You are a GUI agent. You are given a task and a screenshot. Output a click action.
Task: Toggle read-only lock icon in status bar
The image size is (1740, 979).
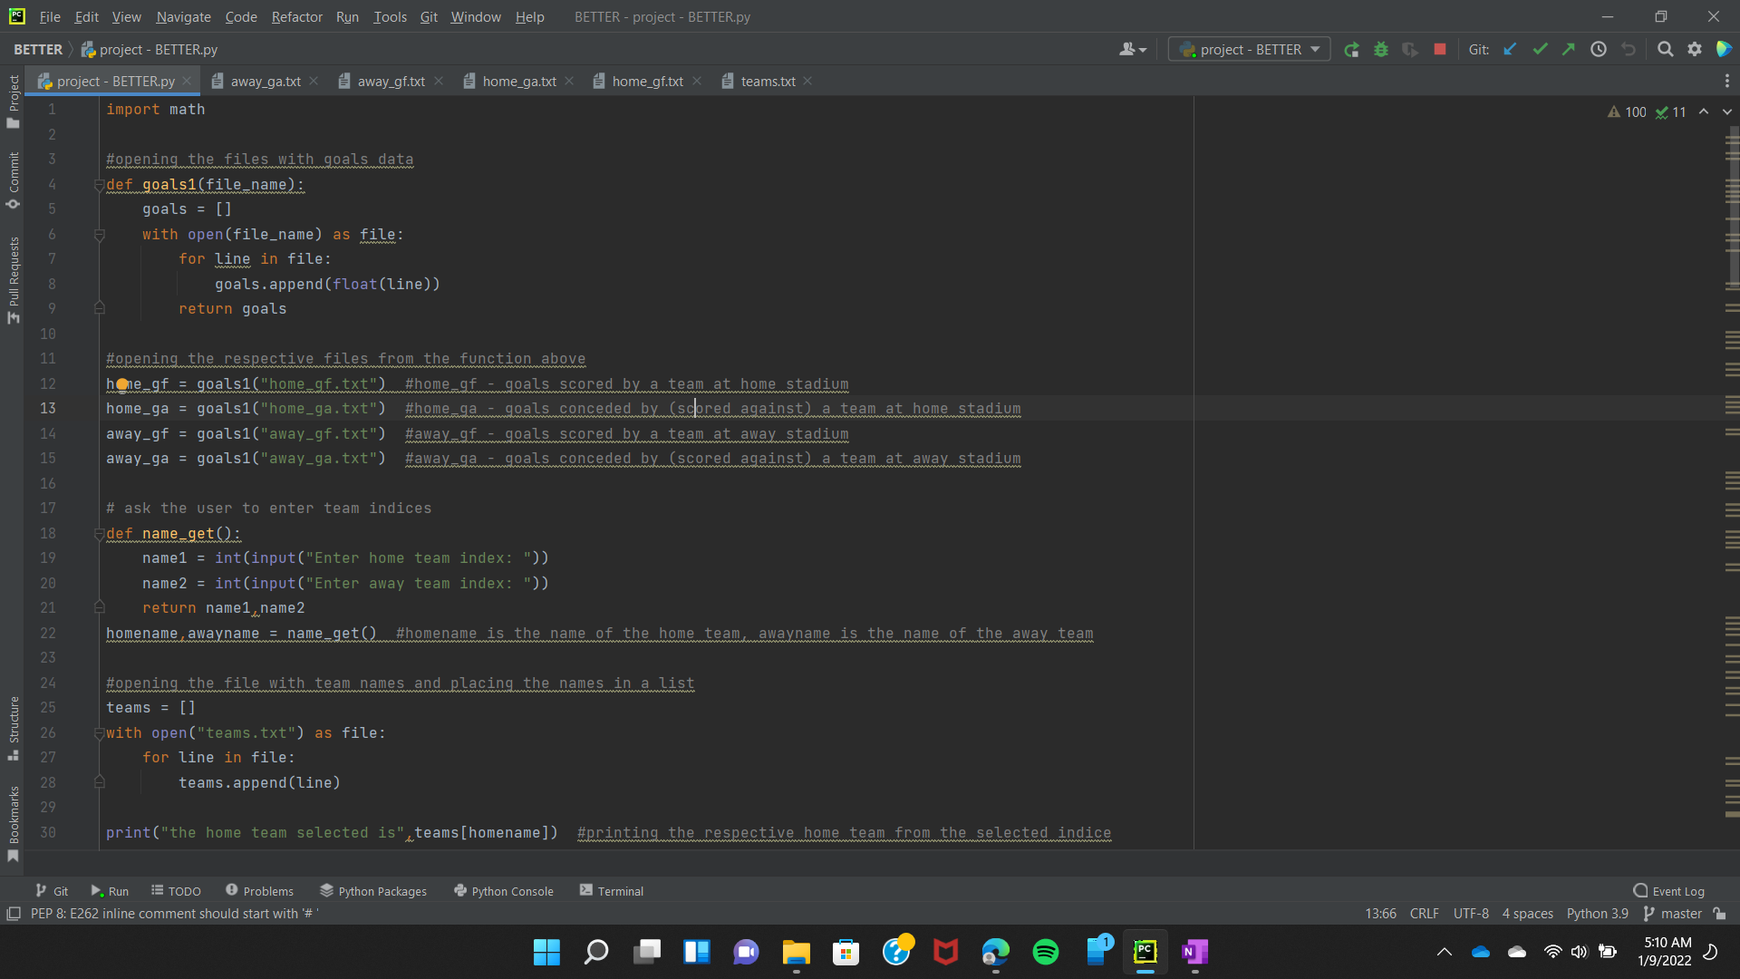coord(1719,914)
